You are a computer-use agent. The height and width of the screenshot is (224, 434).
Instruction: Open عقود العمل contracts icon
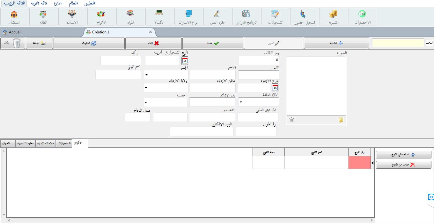point(217,17)
